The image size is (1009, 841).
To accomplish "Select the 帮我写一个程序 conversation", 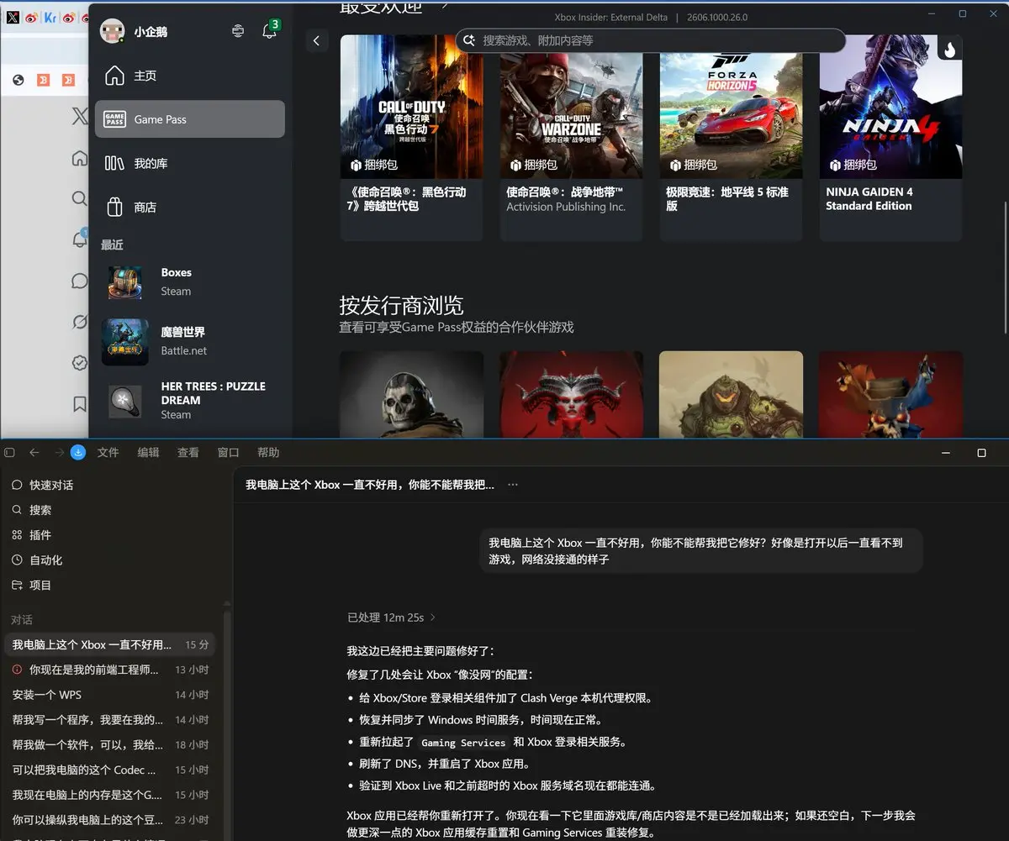I will (109, 719).
